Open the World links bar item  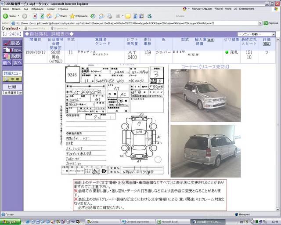tap(228, 9)
